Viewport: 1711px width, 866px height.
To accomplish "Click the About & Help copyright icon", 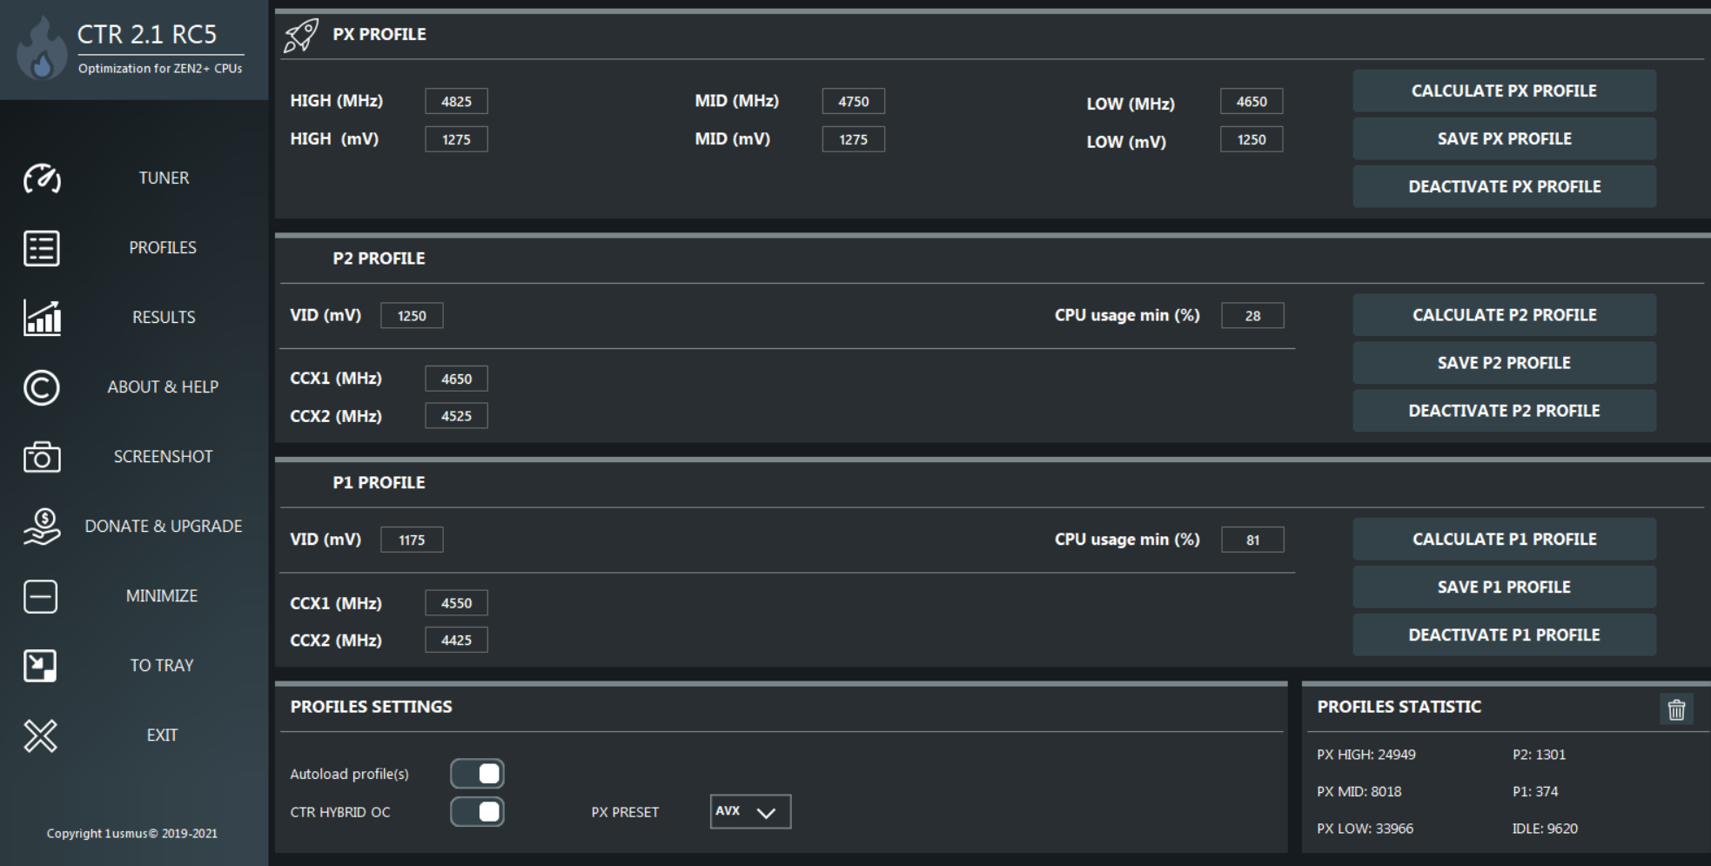I will pos(42,387).
